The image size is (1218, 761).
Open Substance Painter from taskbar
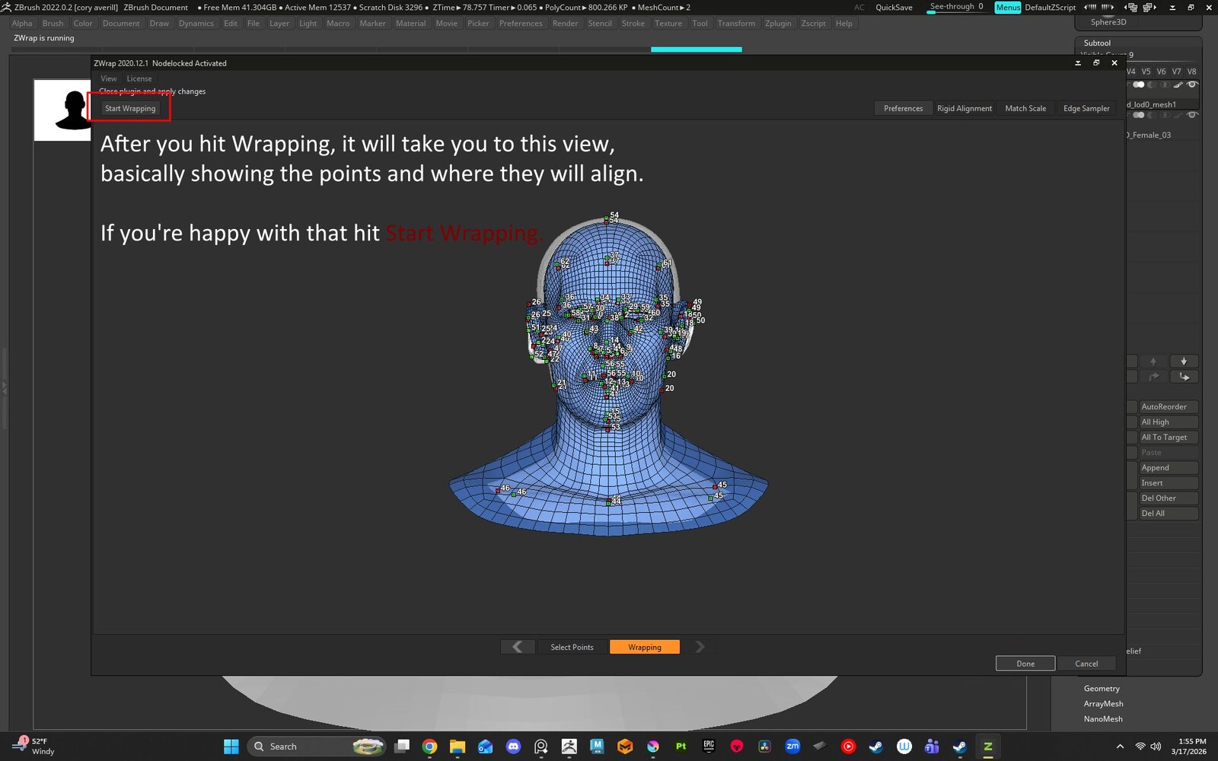(681, 747)
